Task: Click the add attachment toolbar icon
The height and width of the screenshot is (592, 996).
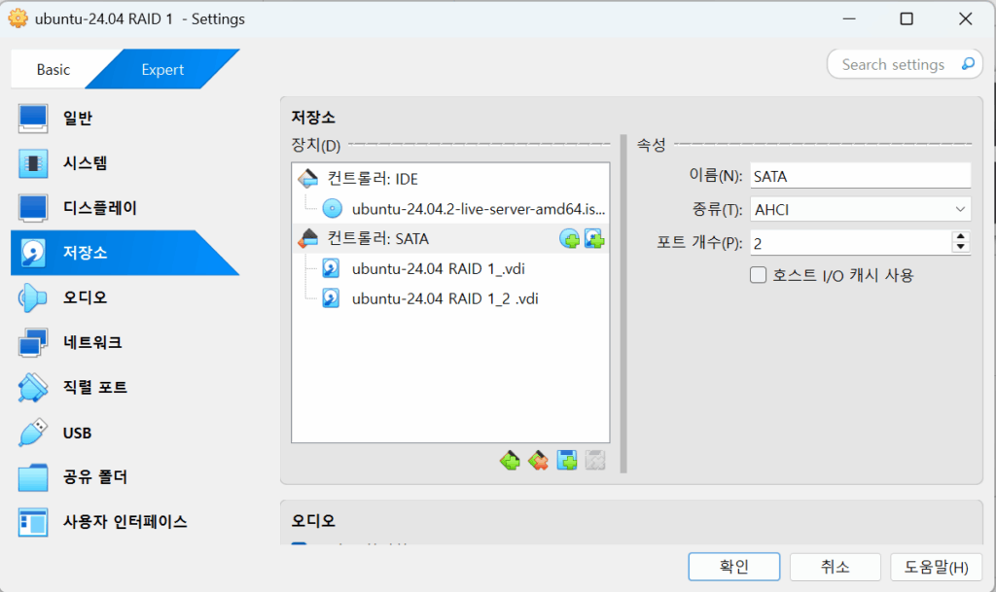Action: 567,460
